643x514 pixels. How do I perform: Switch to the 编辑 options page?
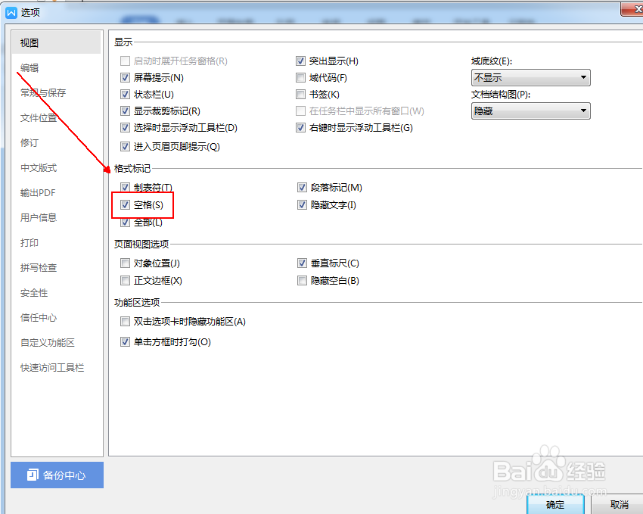pos(30,67)
